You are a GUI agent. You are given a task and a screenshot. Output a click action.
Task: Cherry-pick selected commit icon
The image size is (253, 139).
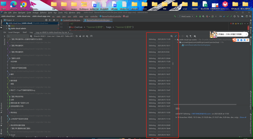tap(80, 36)
